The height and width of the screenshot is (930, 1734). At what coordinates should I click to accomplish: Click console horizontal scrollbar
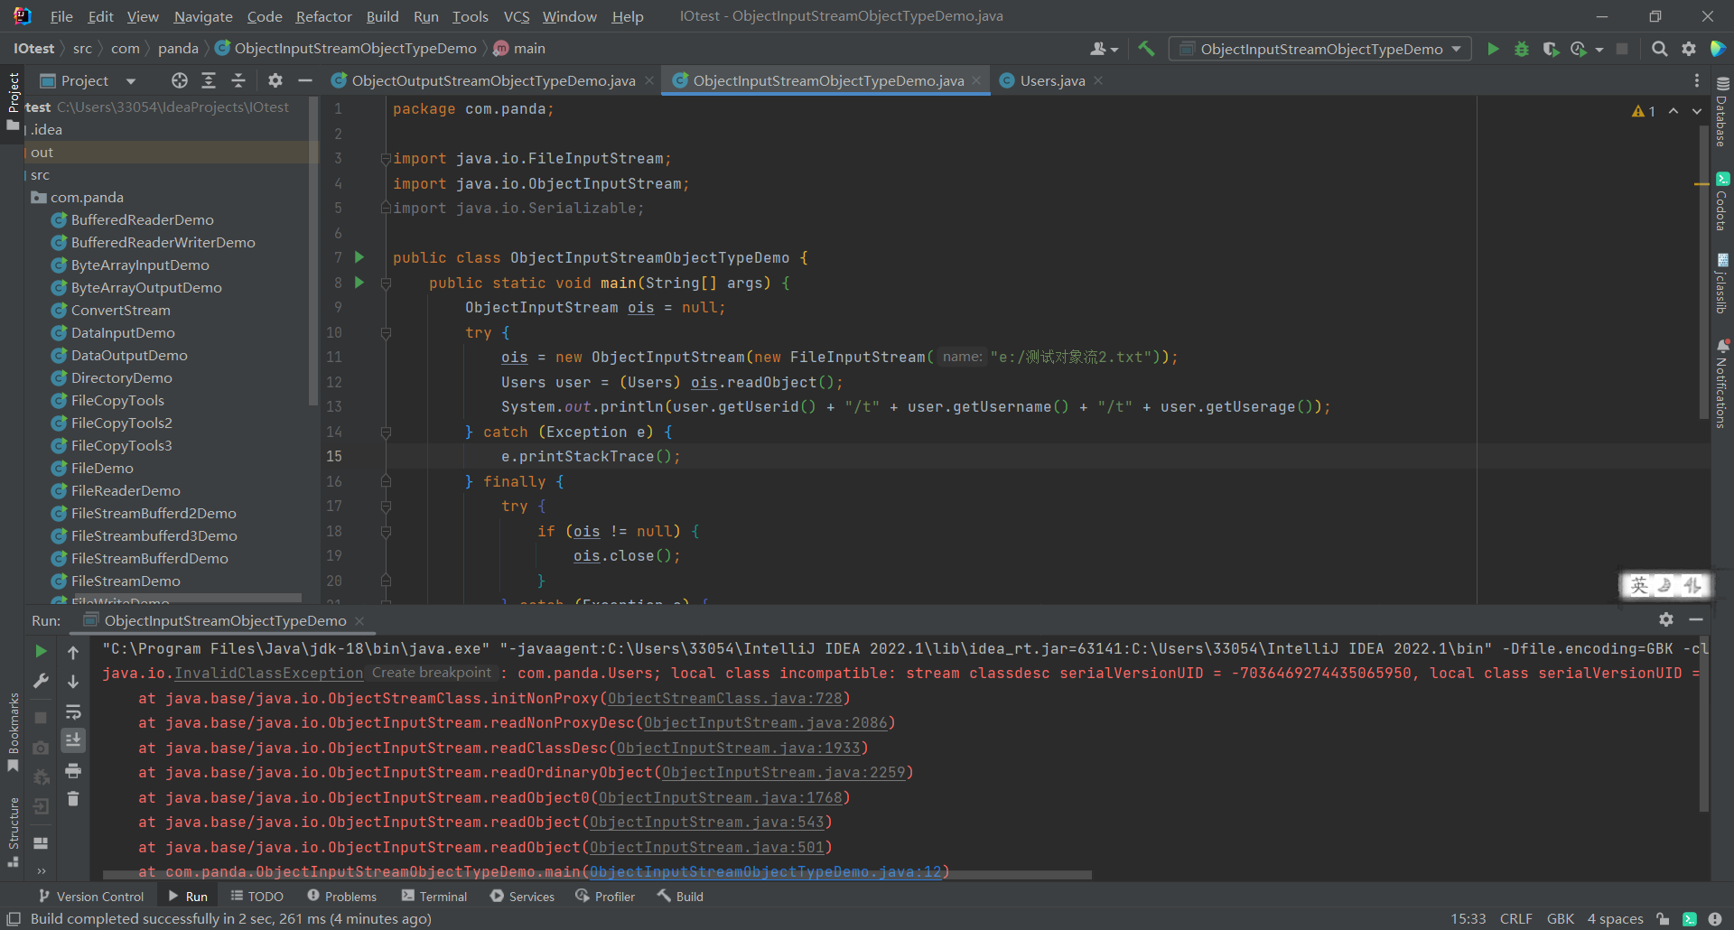click(596, 875)
